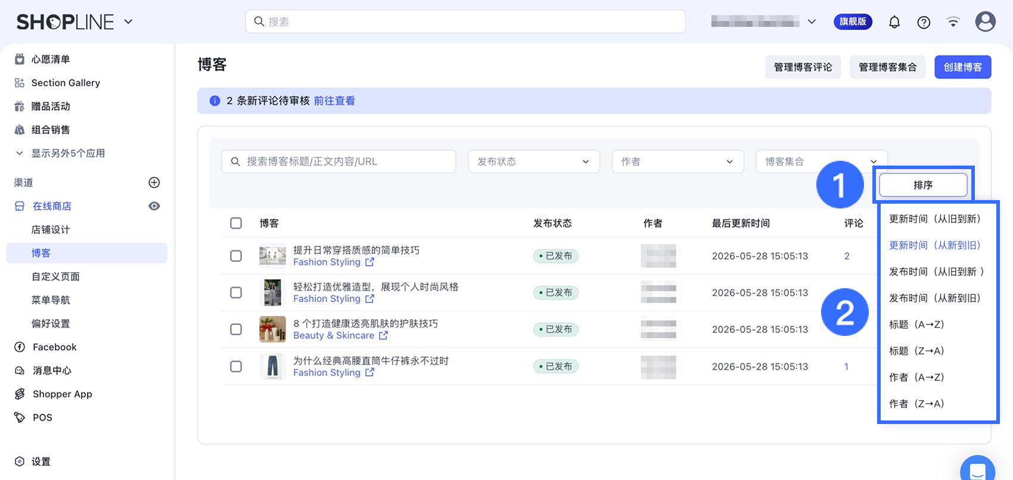1013x480 pixels.
Task: Expand the 发布状态 filter dropdown
Action: tap(534, 161)
